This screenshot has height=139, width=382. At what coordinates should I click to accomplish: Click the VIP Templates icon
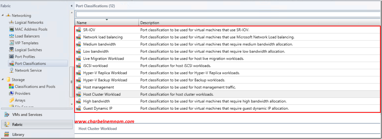(x=11, y=43)
